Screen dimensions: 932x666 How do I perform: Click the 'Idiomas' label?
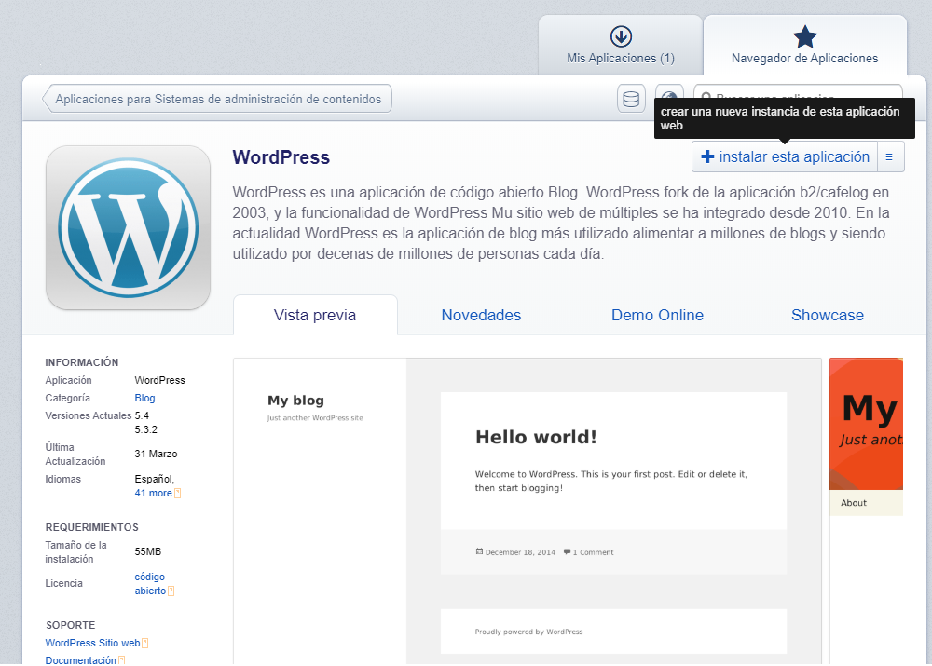[63, 479]
